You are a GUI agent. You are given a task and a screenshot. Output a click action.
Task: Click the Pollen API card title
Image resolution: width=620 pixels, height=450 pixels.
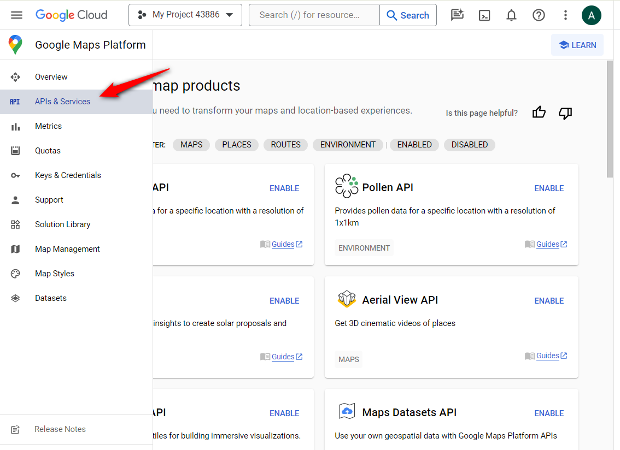point(388,187)
